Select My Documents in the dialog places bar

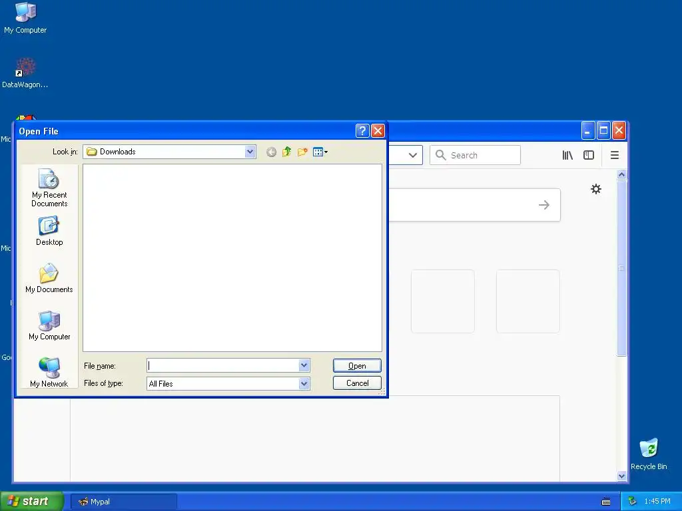coord(49,278)
